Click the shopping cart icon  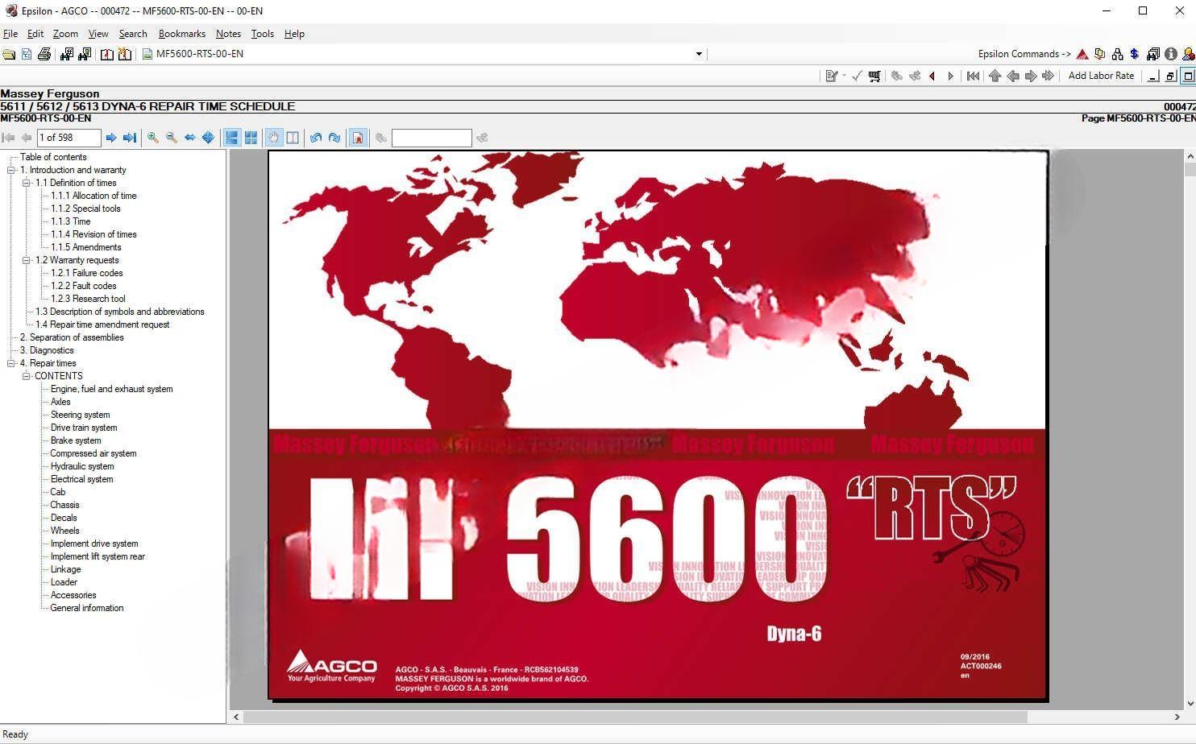874,76
